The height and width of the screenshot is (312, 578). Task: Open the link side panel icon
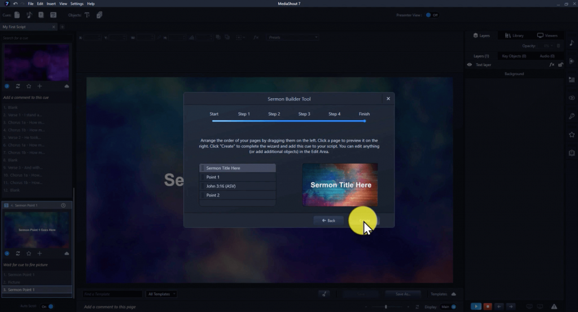pyautogui.click(x=572, y=98)
